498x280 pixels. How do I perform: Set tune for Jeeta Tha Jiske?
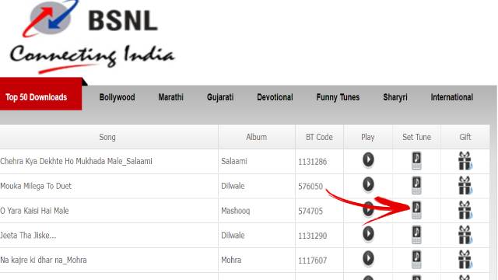point(416,235)
